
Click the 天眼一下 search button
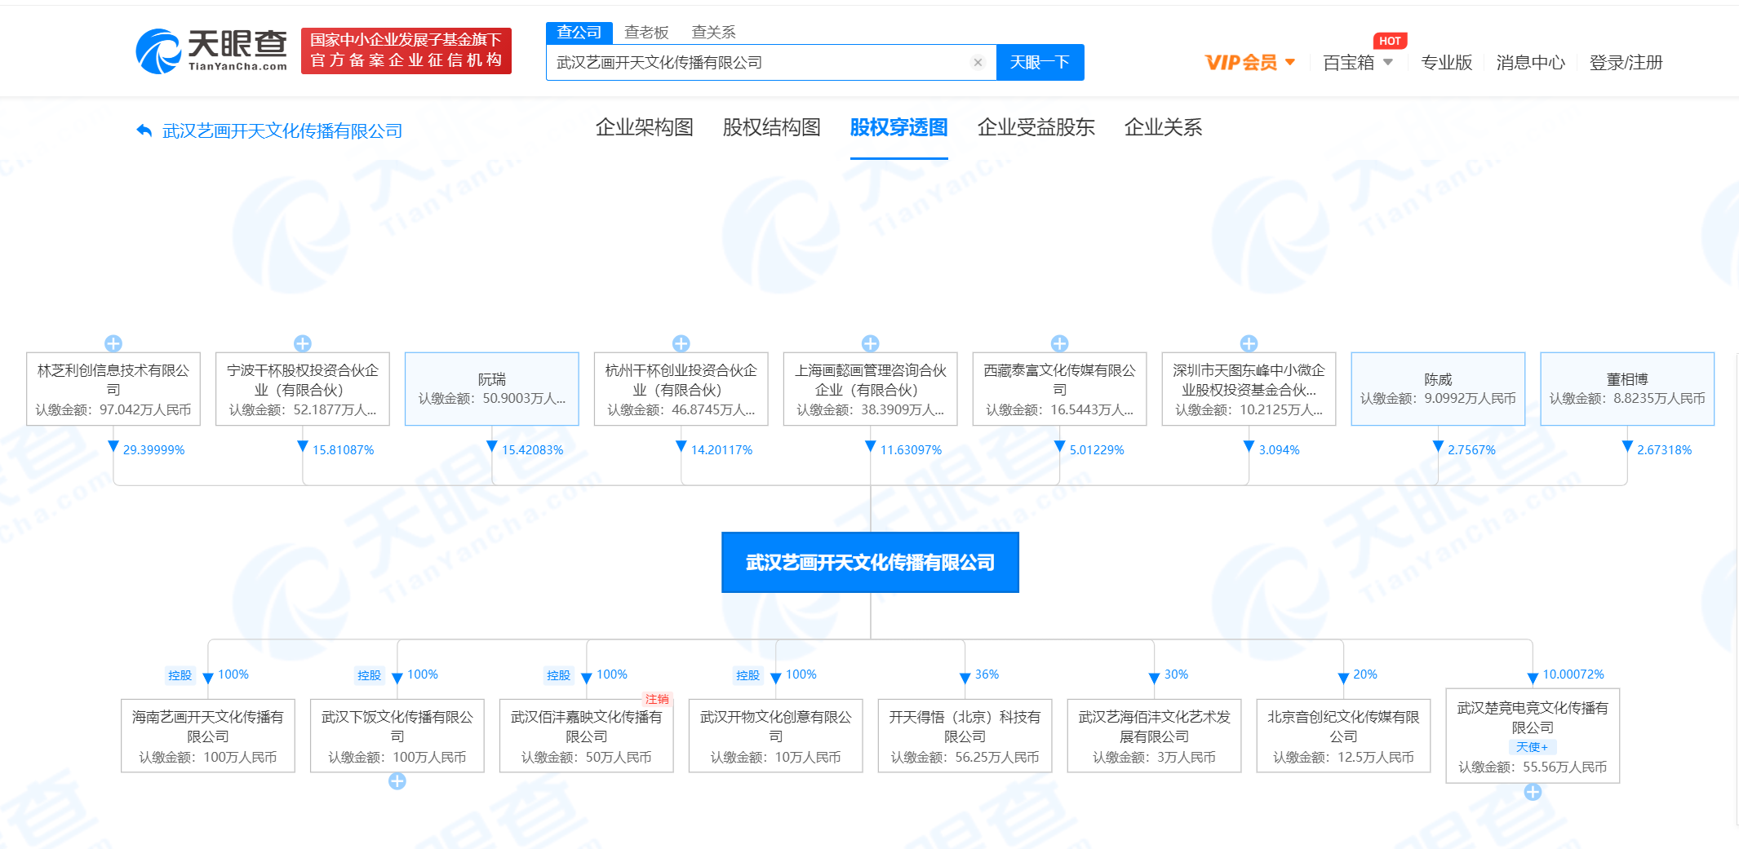[1040, 63]
